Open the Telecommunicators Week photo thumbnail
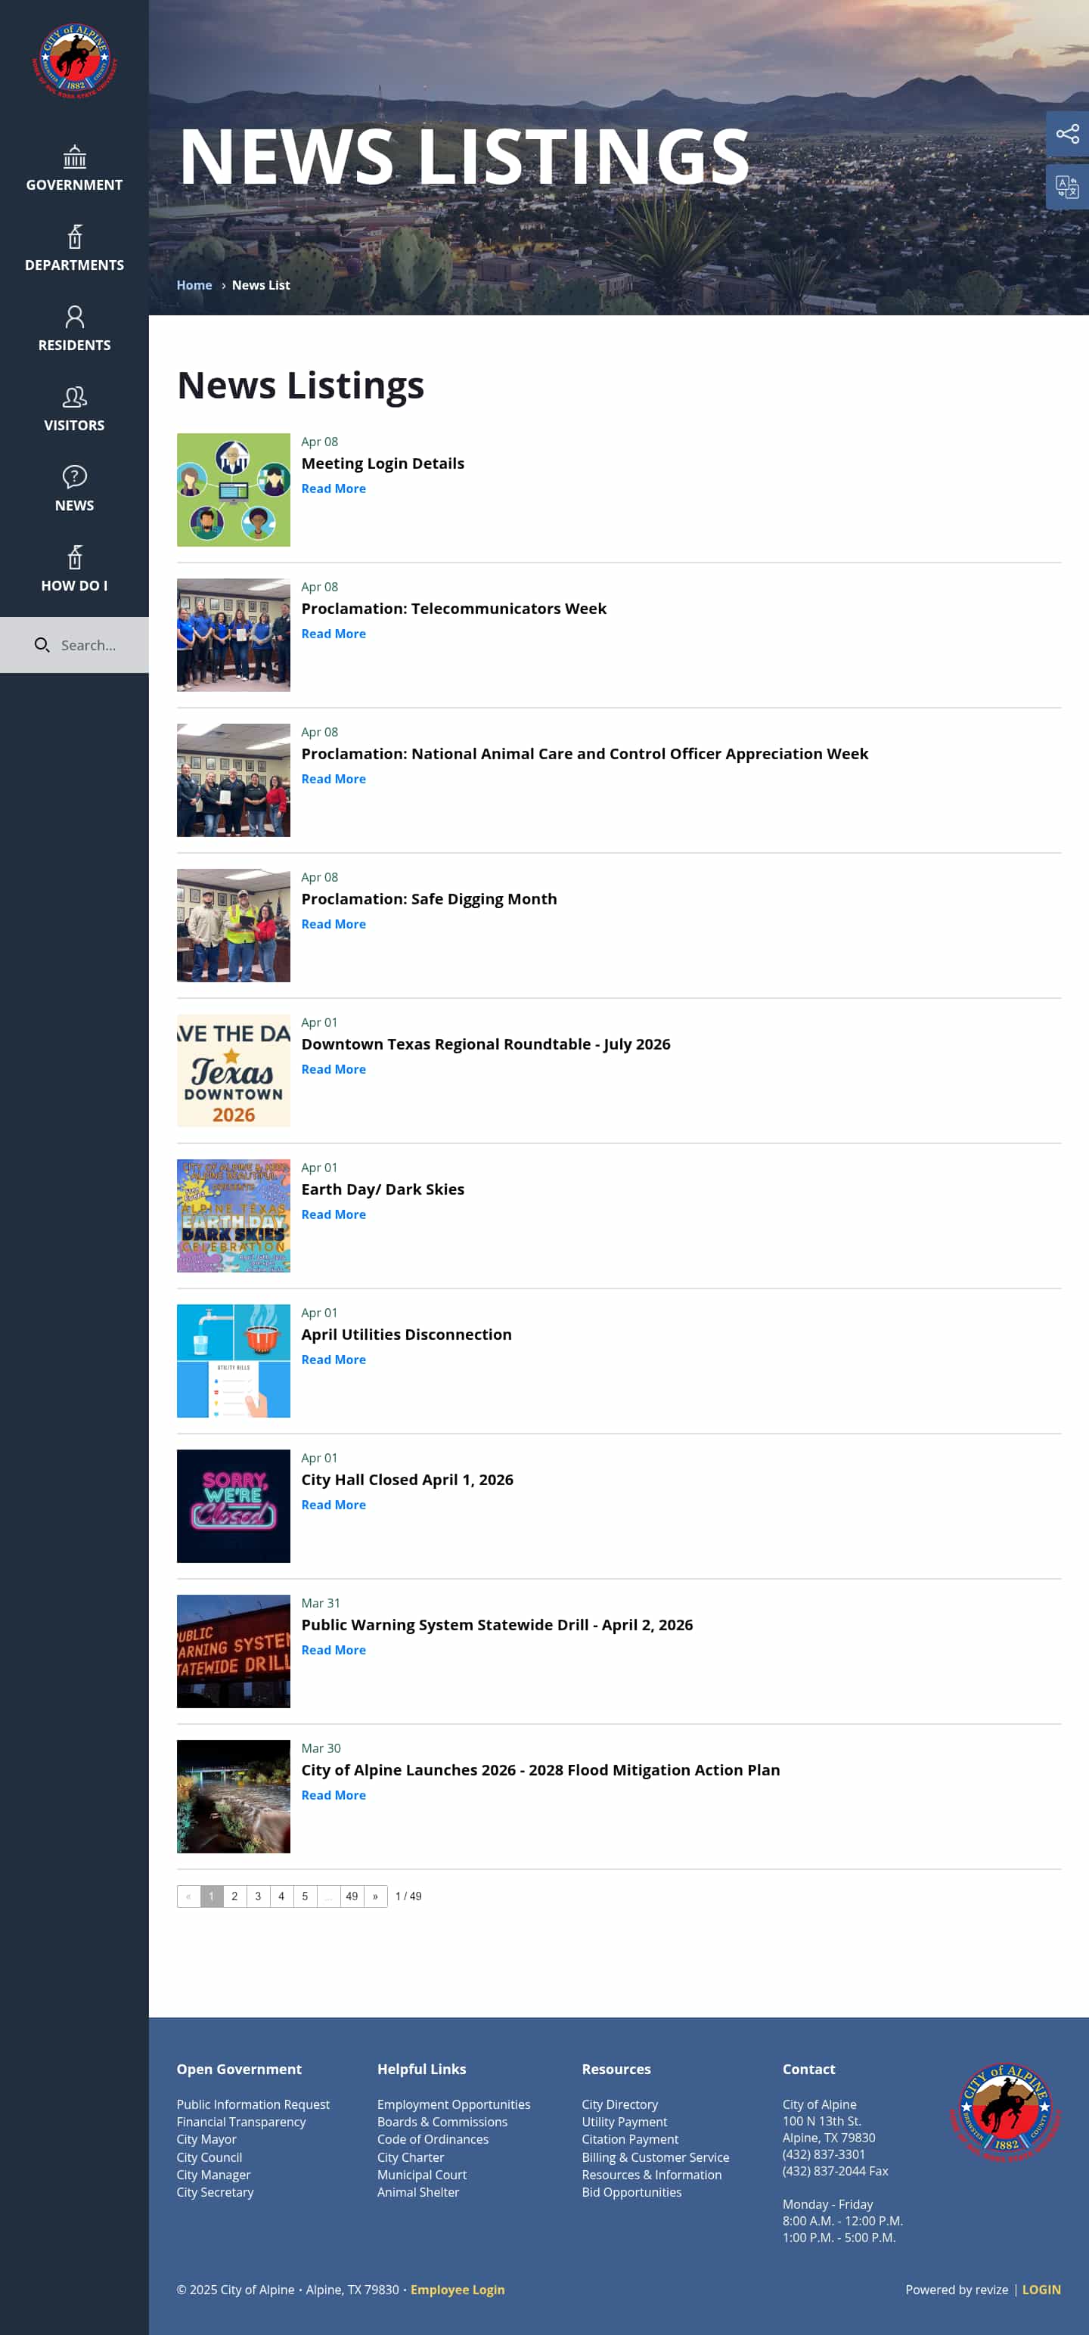Screen dimensions: 1089x2335 (x=233, y=634)
